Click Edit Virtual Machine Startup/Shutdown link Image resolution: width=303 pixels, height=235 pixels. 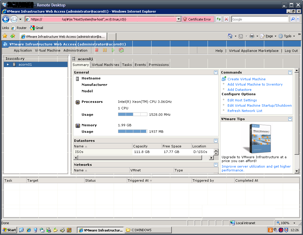[260, 105]
